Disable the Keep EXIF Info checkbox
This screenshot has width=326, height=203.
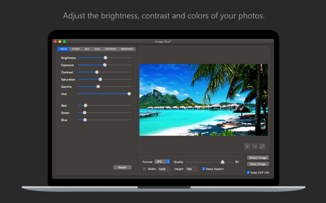[x=248, y=172]
